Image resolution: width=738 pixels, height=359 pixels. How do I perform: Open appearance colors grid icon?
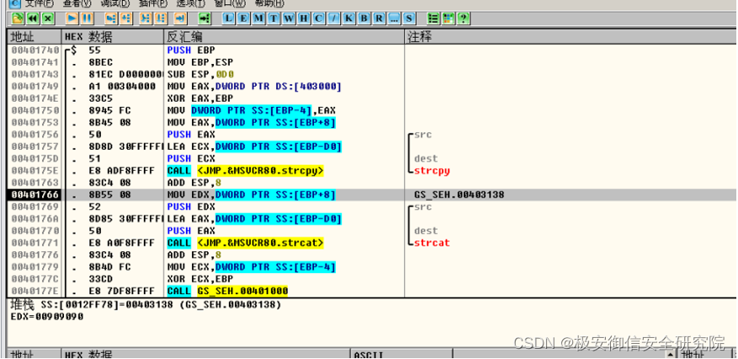[x=448, y=18]
